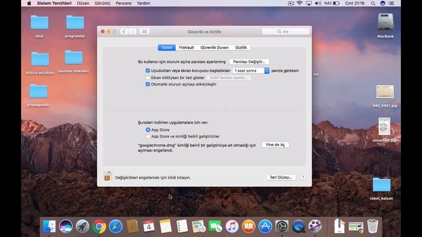Open the Pencere menu
The image size is (422, 237).
pyautogui.click(x=123, y=3)
